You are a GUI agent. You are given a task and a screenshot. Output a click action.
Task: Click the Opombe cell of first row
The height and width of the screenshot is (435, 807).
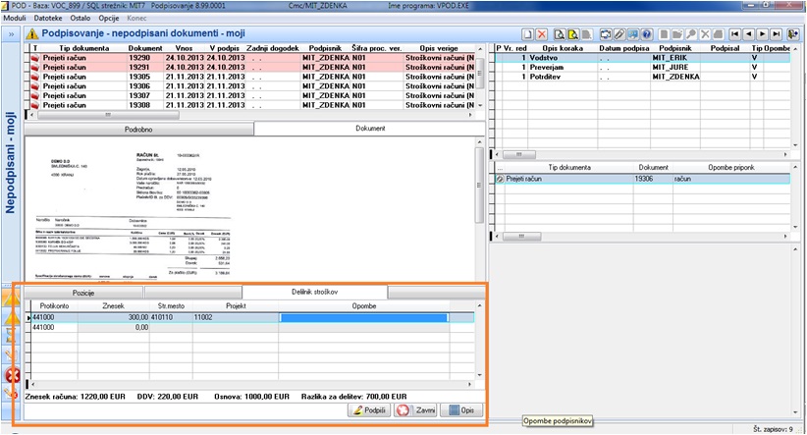click(x=363, y=317)
